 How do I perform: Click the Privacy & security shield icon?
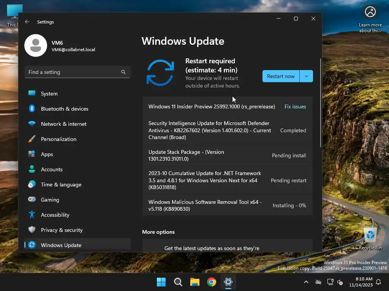pos(32,230)
